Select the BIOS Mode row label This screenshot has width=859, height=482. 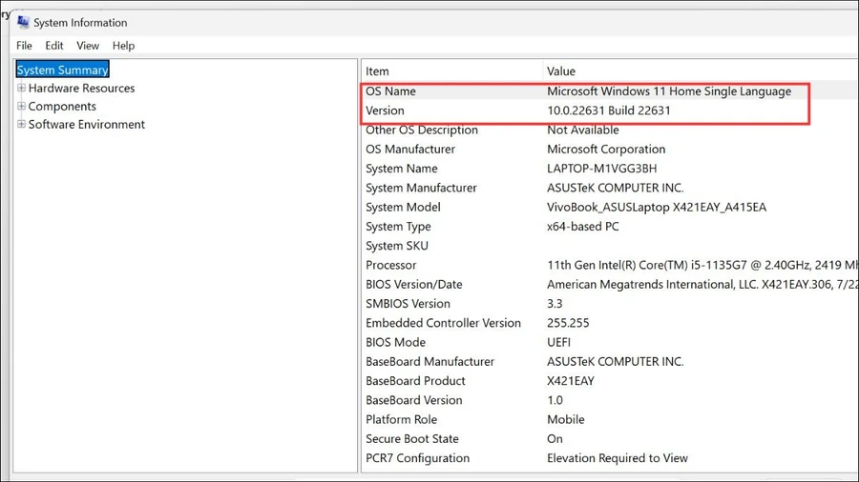point(395,342)
